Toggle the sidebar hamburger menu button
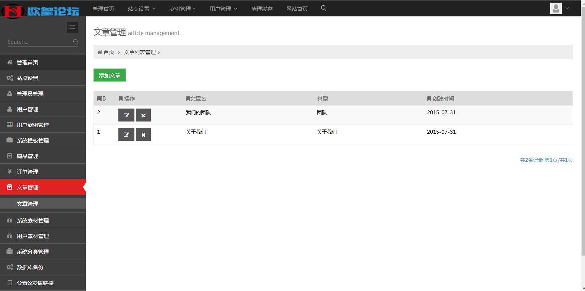Viewport: 585px width, 291px height. (72, 27)
